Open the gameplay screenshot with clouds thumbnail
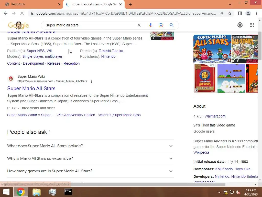Image resolution: width=262 pixels, height=197 pixels. 231,78
